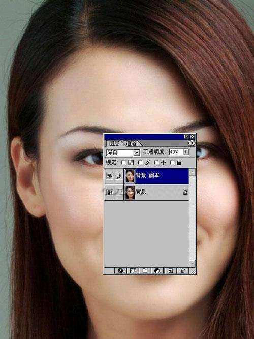Close the layers palette
254x339 pixels.
click(192, 137)
